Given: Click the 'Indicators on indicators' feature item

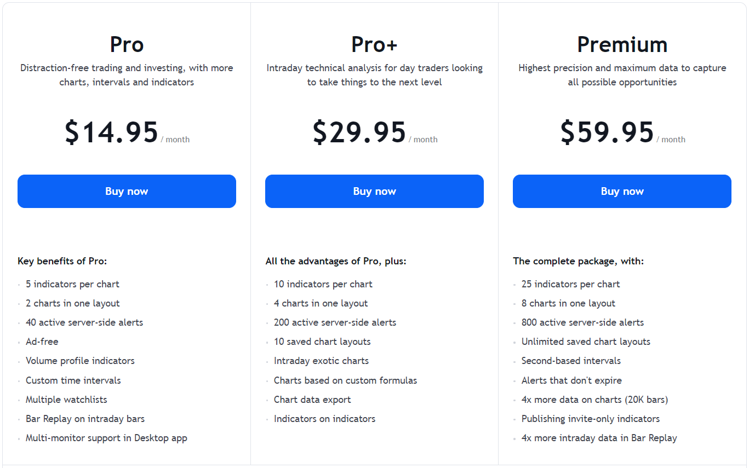Looking at the screenshot, I should pos(324,418).
